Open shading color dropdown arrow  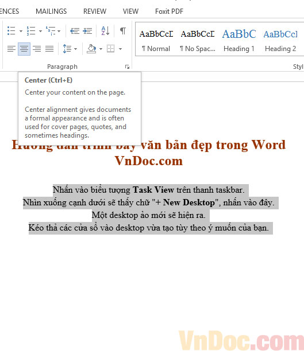[101, 49]
